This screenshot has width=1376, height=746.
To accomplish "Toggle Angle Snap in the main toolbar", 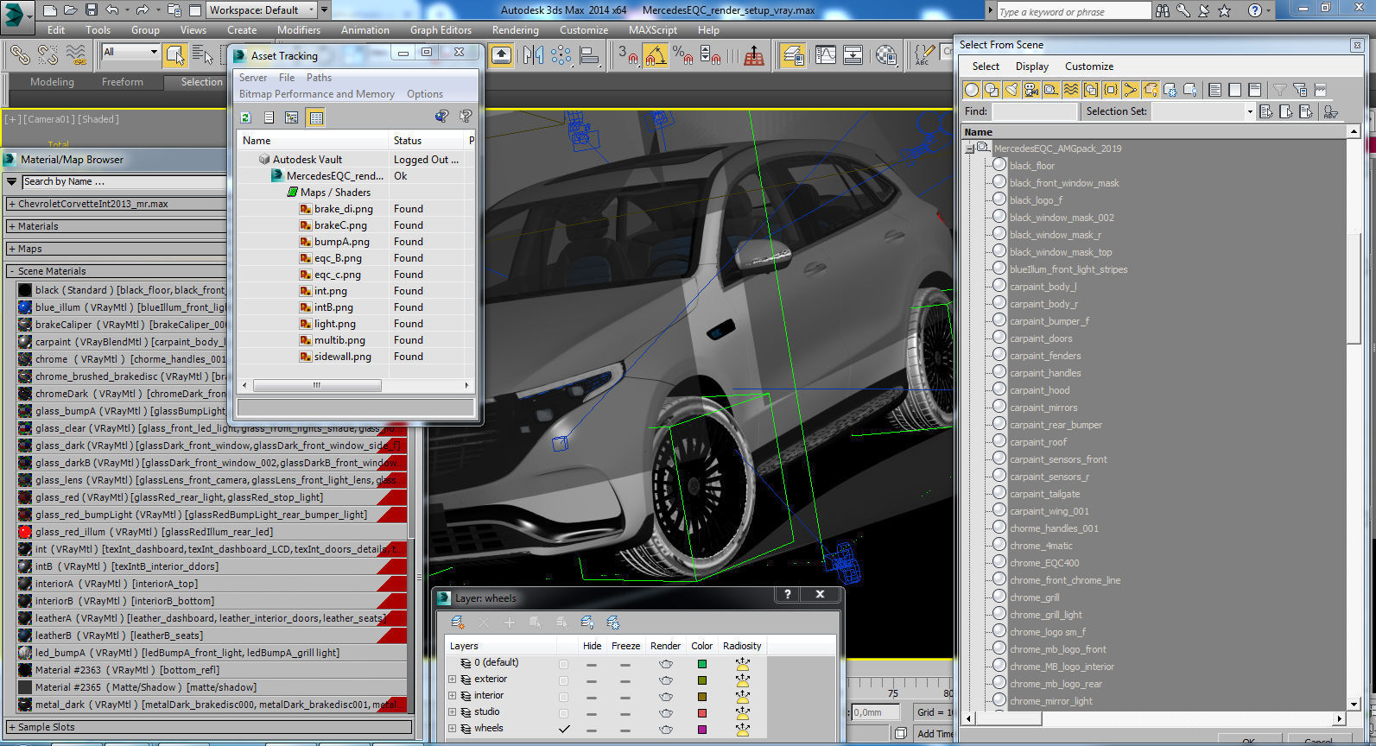I will pyautogui.click(x=656, y=55).
